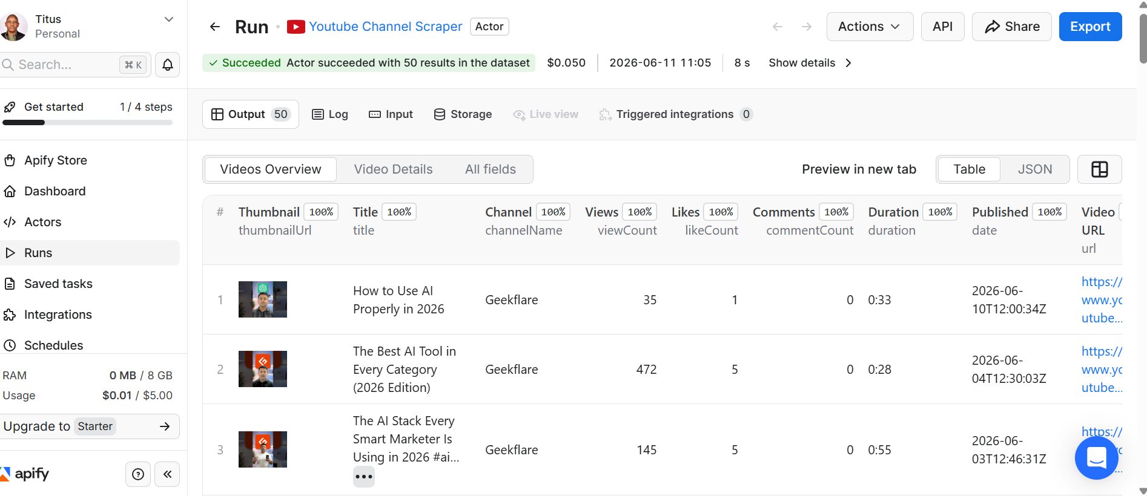This screenshot has height=496, width=1147.
Task: Click the back arrow next to Run
Action: [214, 27]
